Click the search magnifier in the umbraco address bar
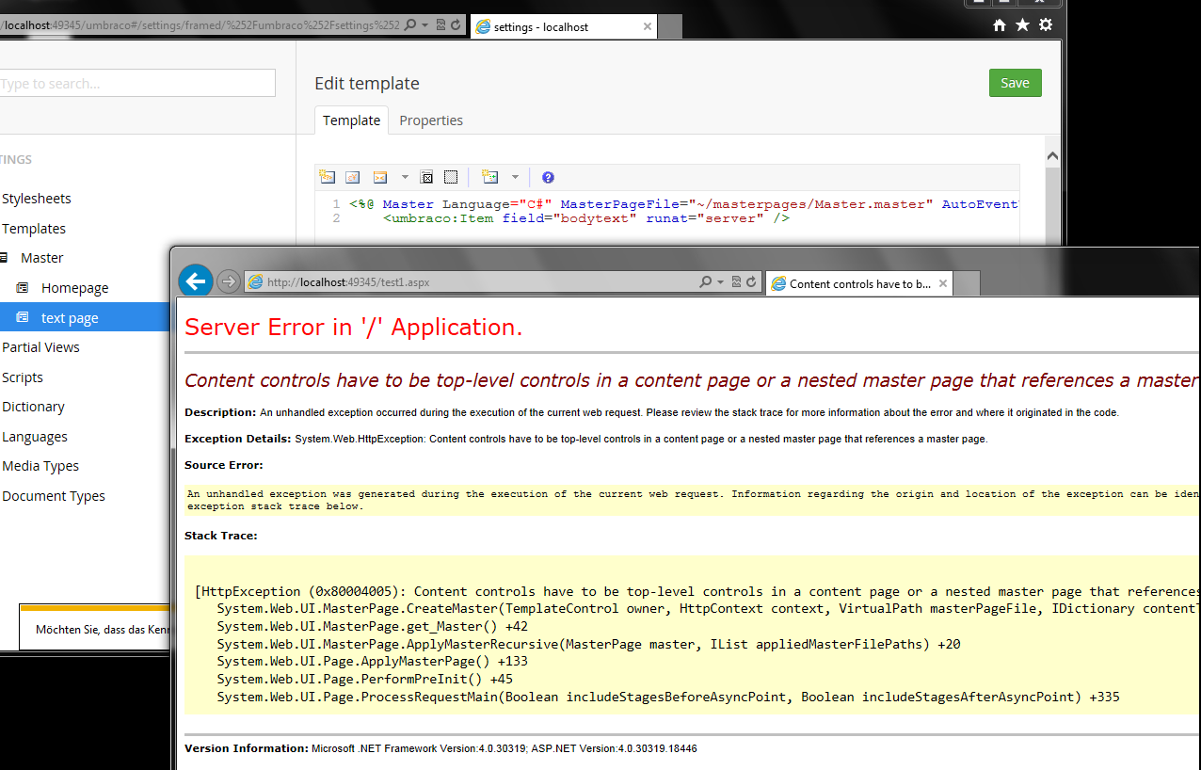 pos(410,25)
